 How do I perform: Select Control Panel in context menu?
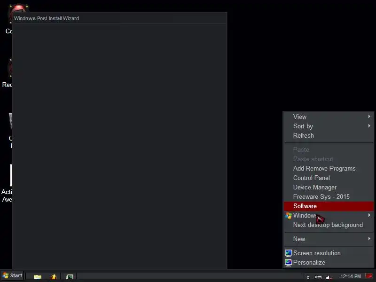(329, 178)
